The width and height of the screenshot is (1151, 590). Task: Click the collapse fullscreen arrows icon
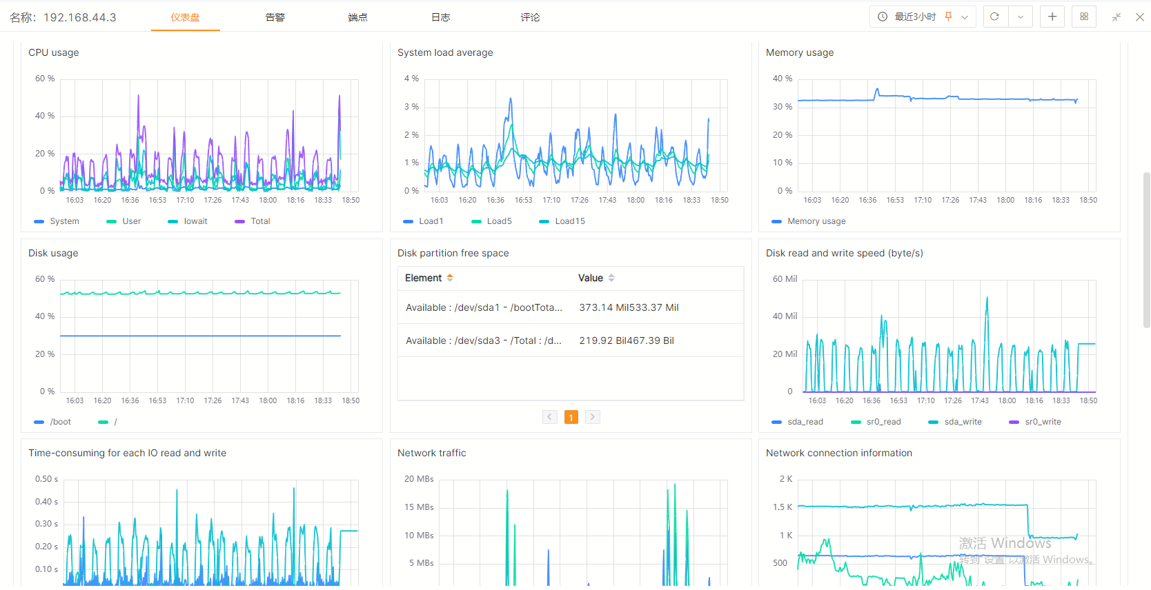[x=1116, y=17]
